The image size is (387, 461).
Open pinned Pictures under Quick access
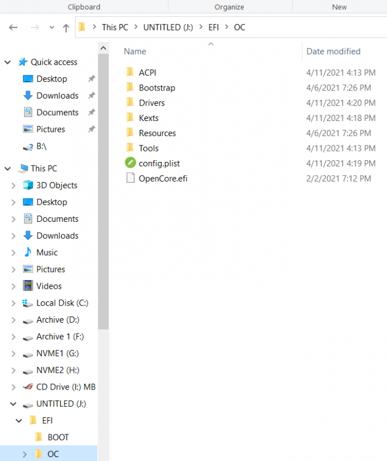tap(51, 129)
